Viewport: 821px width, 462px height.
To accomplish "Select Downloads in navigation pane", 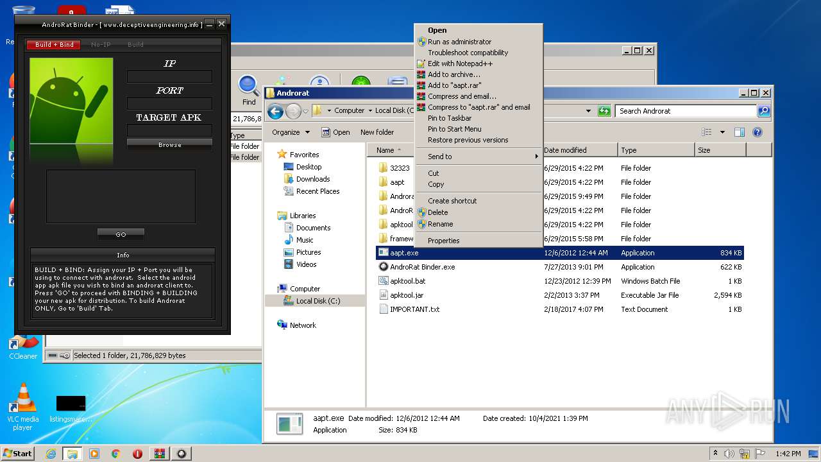I will tap(312, 179).
